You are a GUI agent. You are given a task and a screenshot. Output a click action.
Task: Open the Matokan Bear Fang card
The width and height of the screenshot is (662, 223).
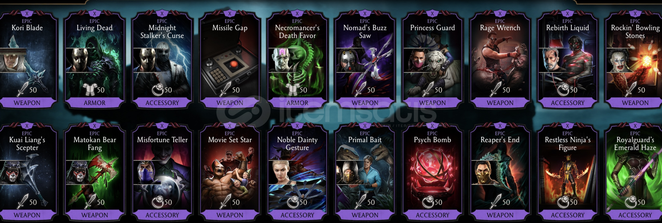click(x=95, y=172)
